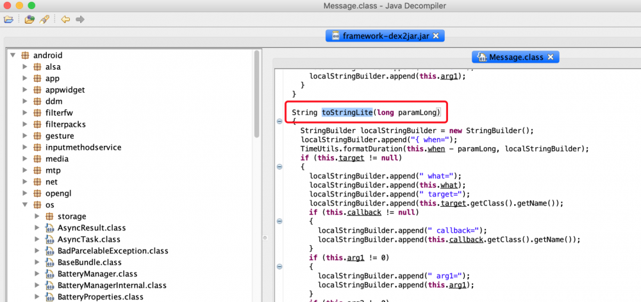Screen dimensions: 641x302
Task: Select the Message.class editor tab
Action: coord(515,57)
